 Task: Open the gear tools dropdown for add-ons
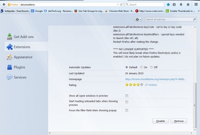(138, 20)
